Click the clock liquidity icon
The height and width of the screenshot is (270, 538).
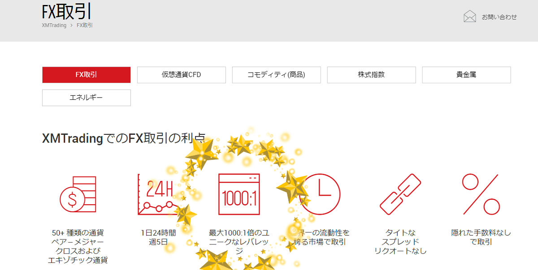[x=320, y=194]
